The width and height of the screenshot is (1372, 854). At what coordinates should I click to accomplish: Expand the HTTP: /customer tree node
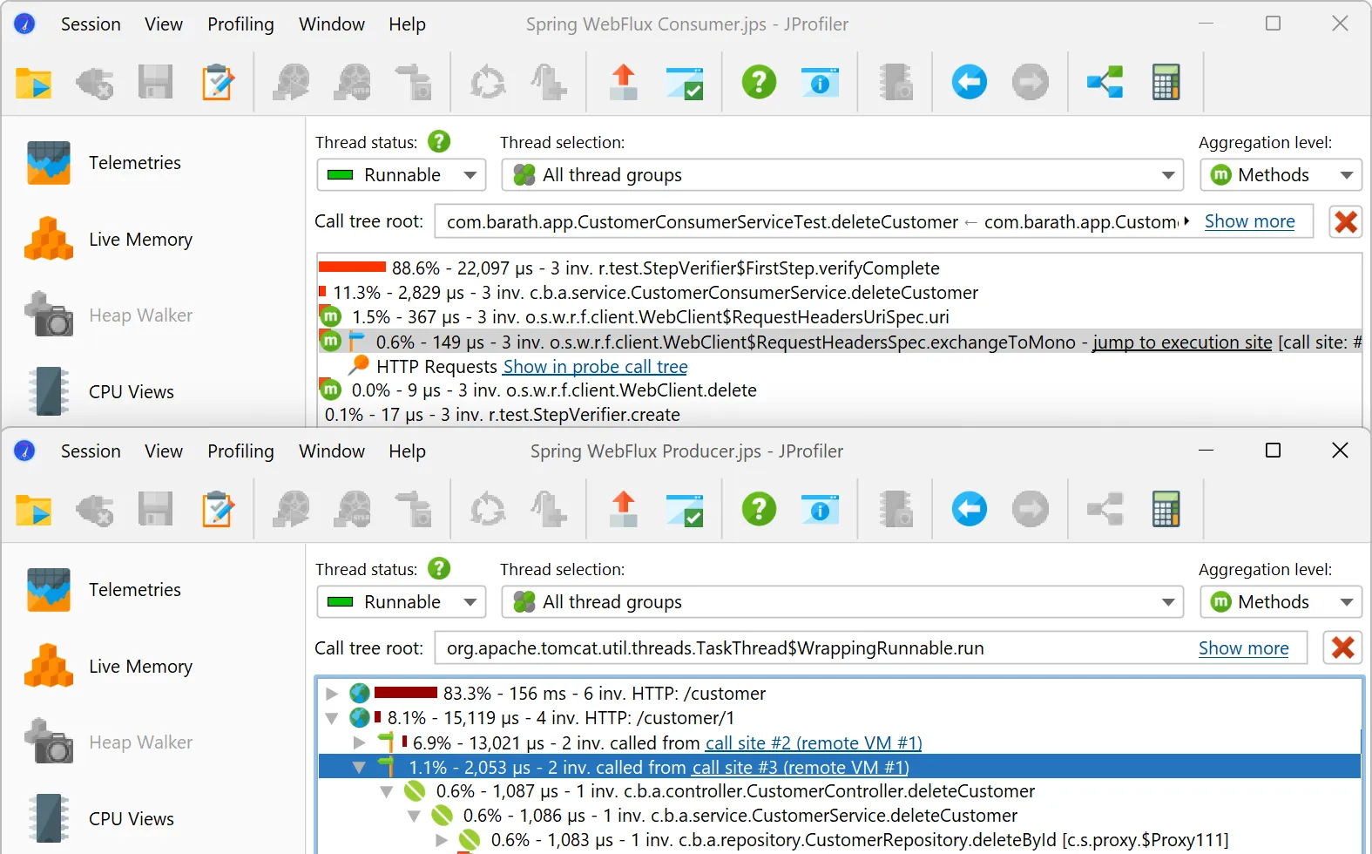(331, 694)
